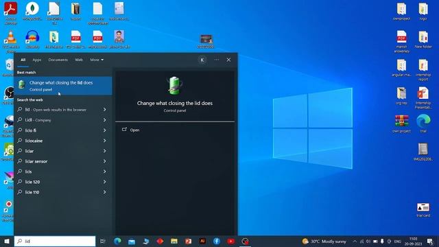Expand 'lid - Open web results' arrow
This screenshot has height=247, width=439.
(x=104, y=110)
